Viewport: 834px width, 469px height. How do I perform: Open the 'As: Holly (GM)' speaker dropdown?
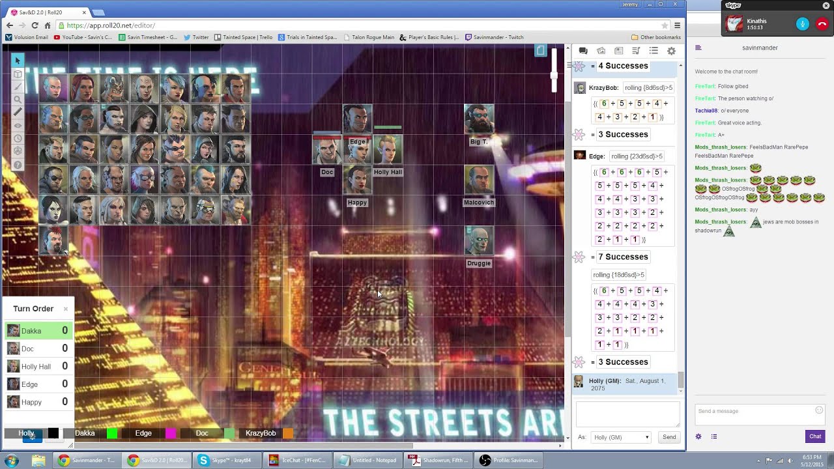coord(622,437)
